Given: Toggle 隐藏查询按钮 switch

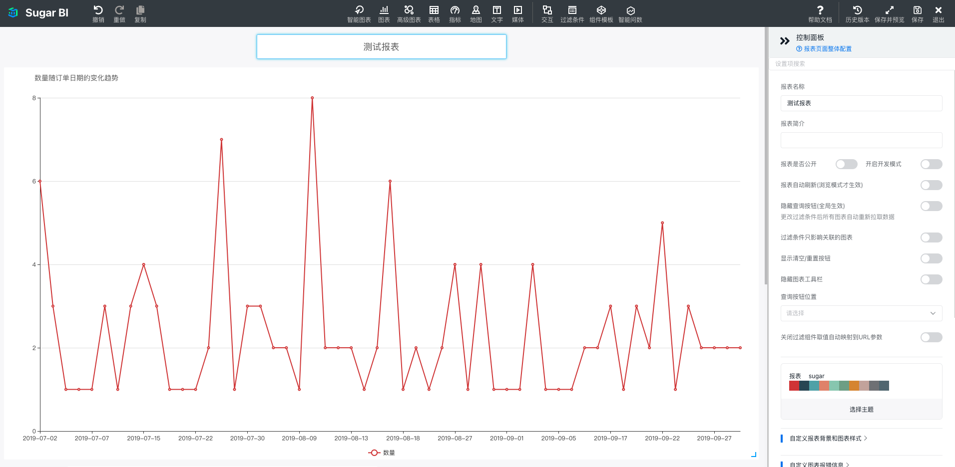Looking at the screenshot, I should (932, 206).
